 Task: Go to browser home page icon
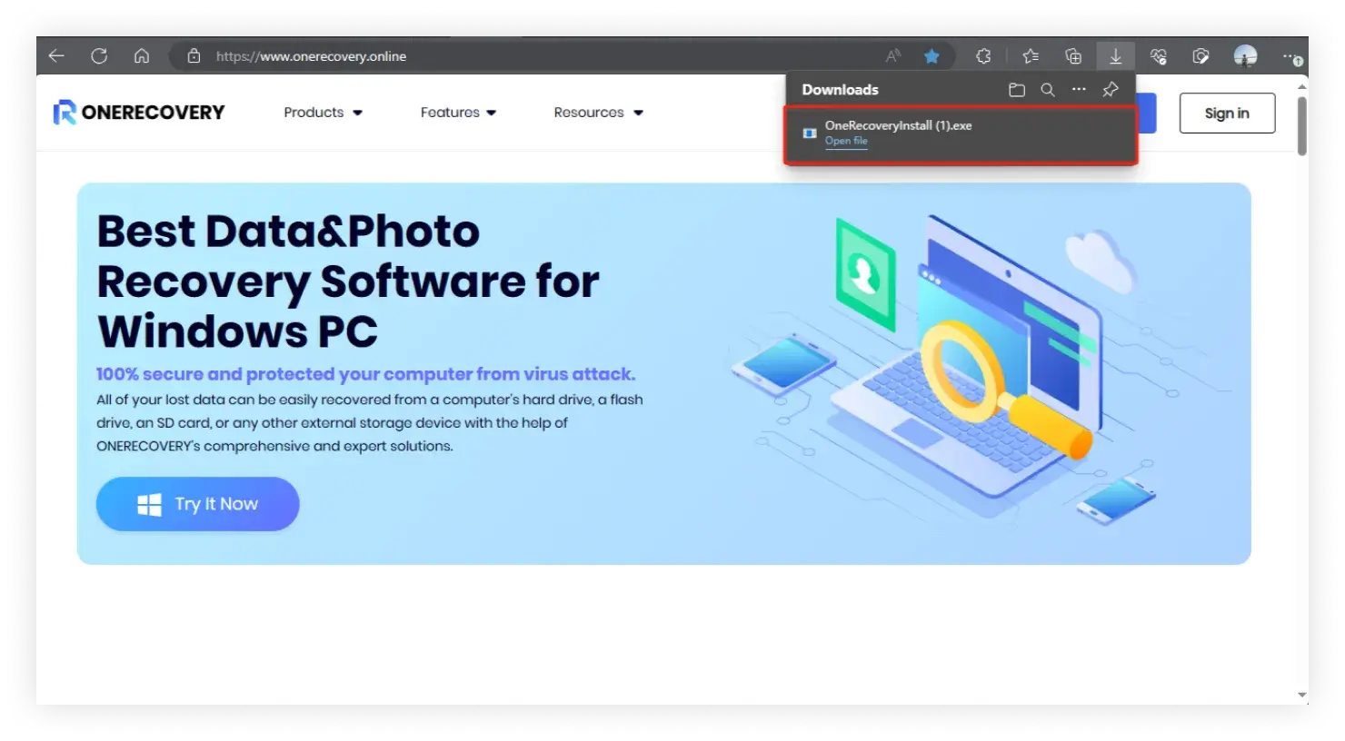point(142,56)
